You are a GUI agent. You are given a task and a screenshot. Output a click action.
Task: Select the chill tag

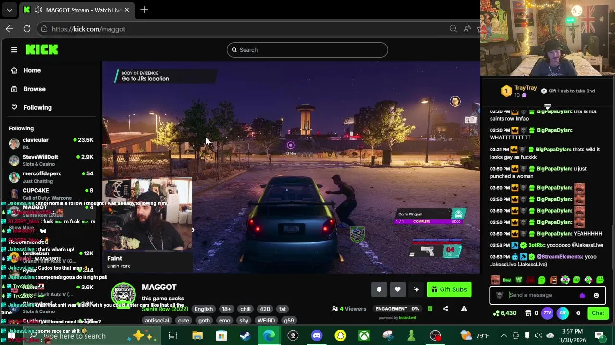pos(246,309)
